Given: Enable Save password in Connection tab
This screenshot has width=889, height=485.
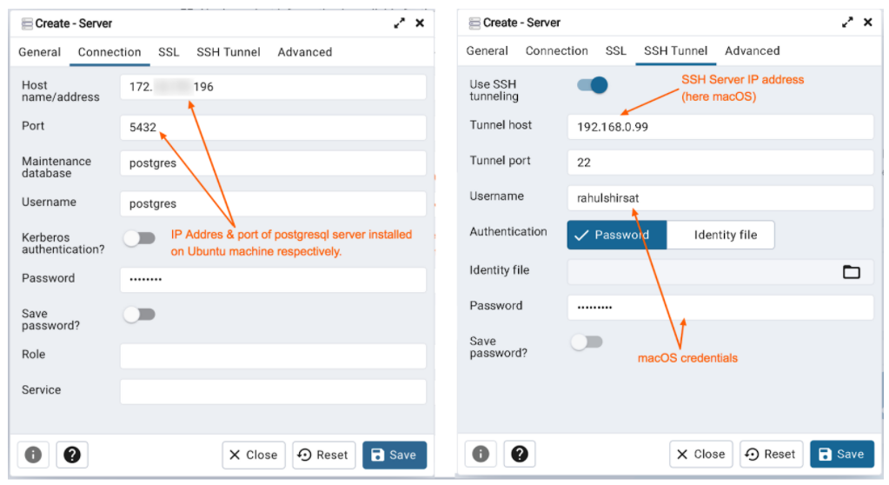Looking at the screenshot, I should (x=139, y=315).
